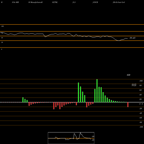Open the mini overview chart thumbnail
Screen dimensions: 144x144
[71, 138]
